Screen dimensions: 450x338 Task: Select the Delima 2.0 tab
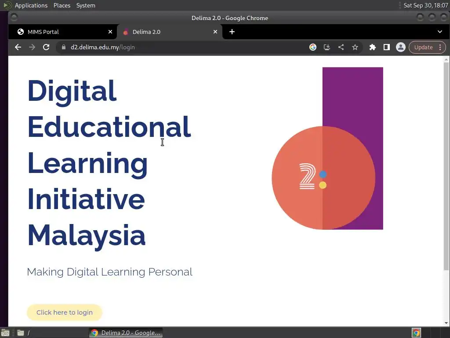point(169,32)
